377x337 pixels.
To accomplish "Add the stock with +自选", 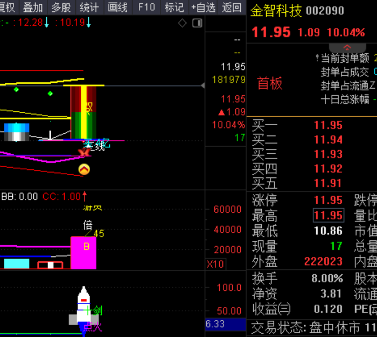I will [x=203, y=7].
